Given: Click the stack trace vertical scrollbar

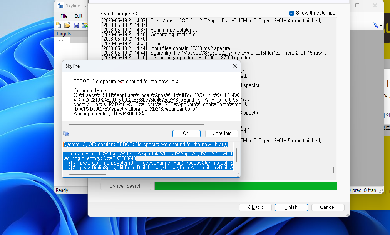Looking at the screenshot, I should click(x=237, y=155).
